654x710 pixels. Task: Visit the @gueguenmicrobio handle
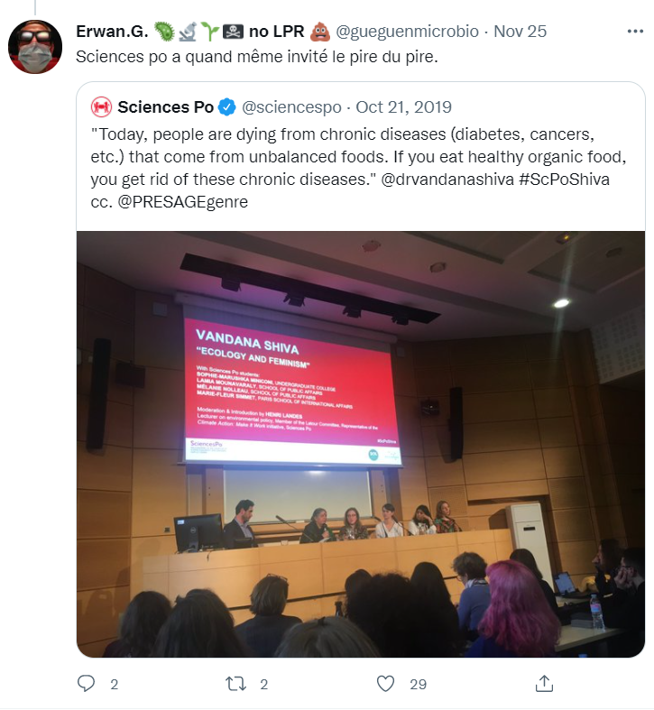click(x=407, y=32)
